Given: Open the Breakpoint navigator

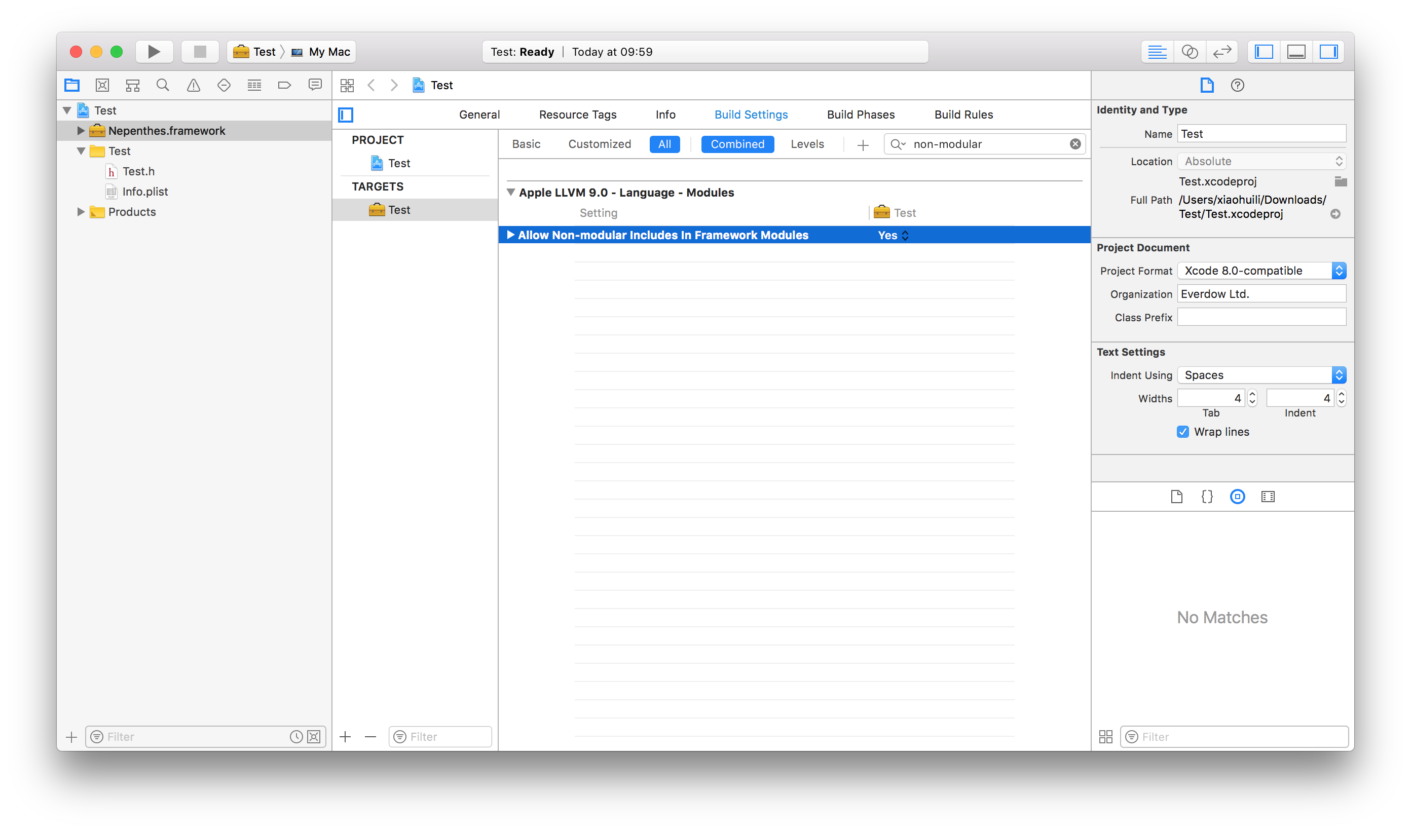Looking at the screenshot, I should (284, 85).
